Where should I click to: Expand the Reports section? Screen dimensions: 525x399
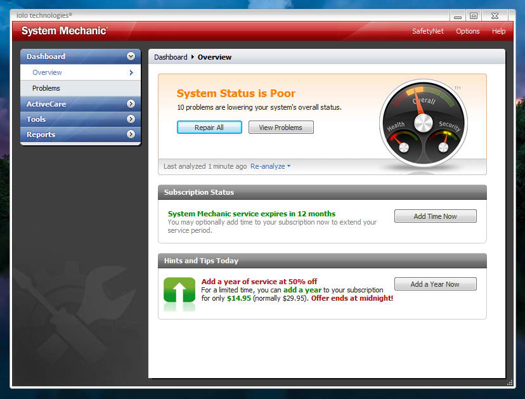[x=131, y=134]
